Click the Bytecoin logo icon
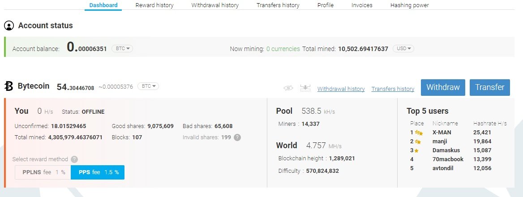The width and height of the screenshot is (523, 197). tap(9, 86)
